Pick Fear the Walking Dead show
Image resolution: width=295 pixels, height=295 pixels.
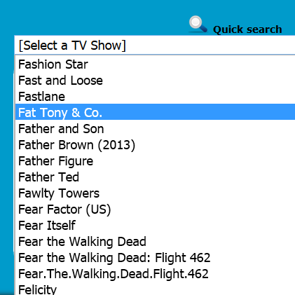(x=155, y=242)
